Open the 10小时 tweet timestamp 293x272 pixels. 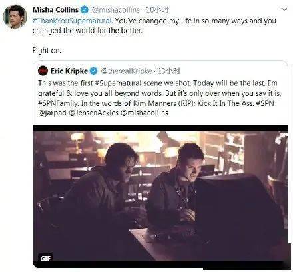(x=158, y=9)
